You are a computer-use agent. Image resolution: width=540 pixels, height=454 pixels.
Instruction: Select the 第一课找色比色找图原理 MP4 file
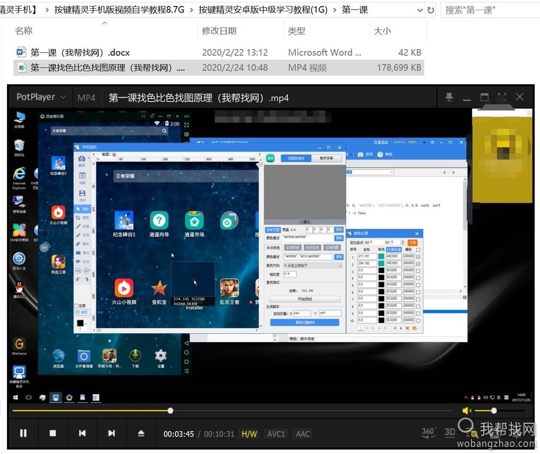219,67
